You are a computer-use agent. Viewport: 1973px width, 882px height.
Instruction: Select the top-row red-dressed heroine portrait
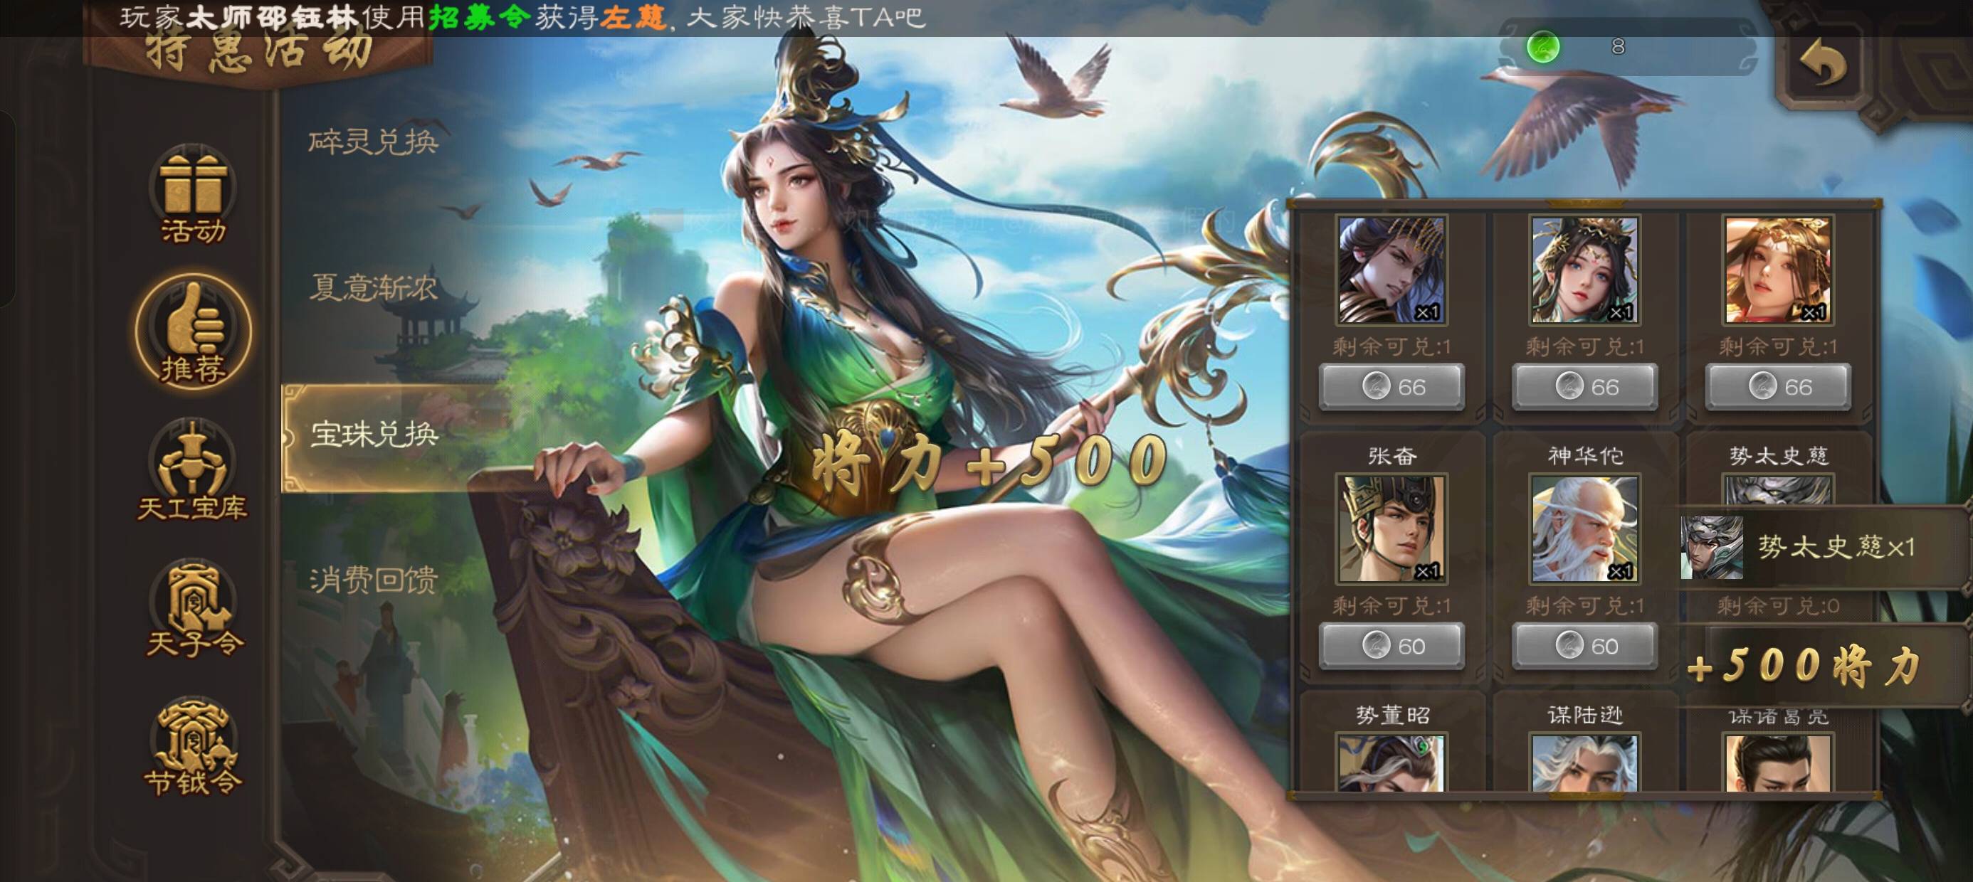[x=1777, y=270]
